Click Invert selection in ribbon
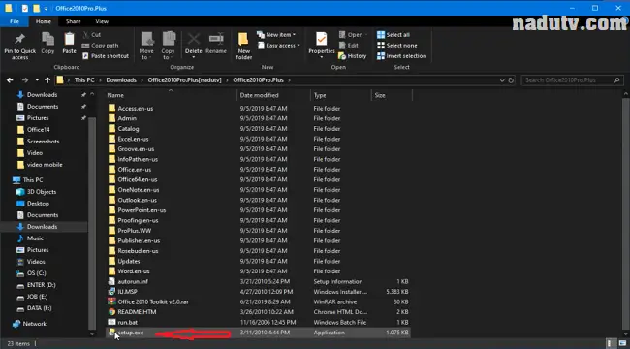The height and width of the screenshot is (349, 630). (x=402, y=56)
